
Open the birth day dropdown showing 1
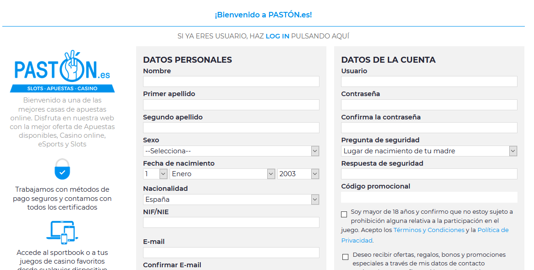[155, 174]
